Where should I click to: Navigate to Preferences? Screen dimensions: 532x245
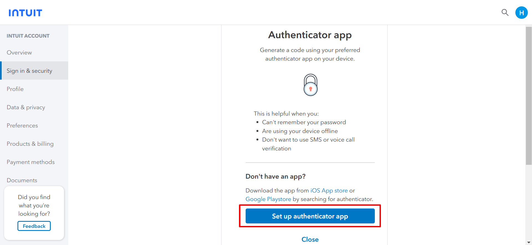(x=22, y=126)
